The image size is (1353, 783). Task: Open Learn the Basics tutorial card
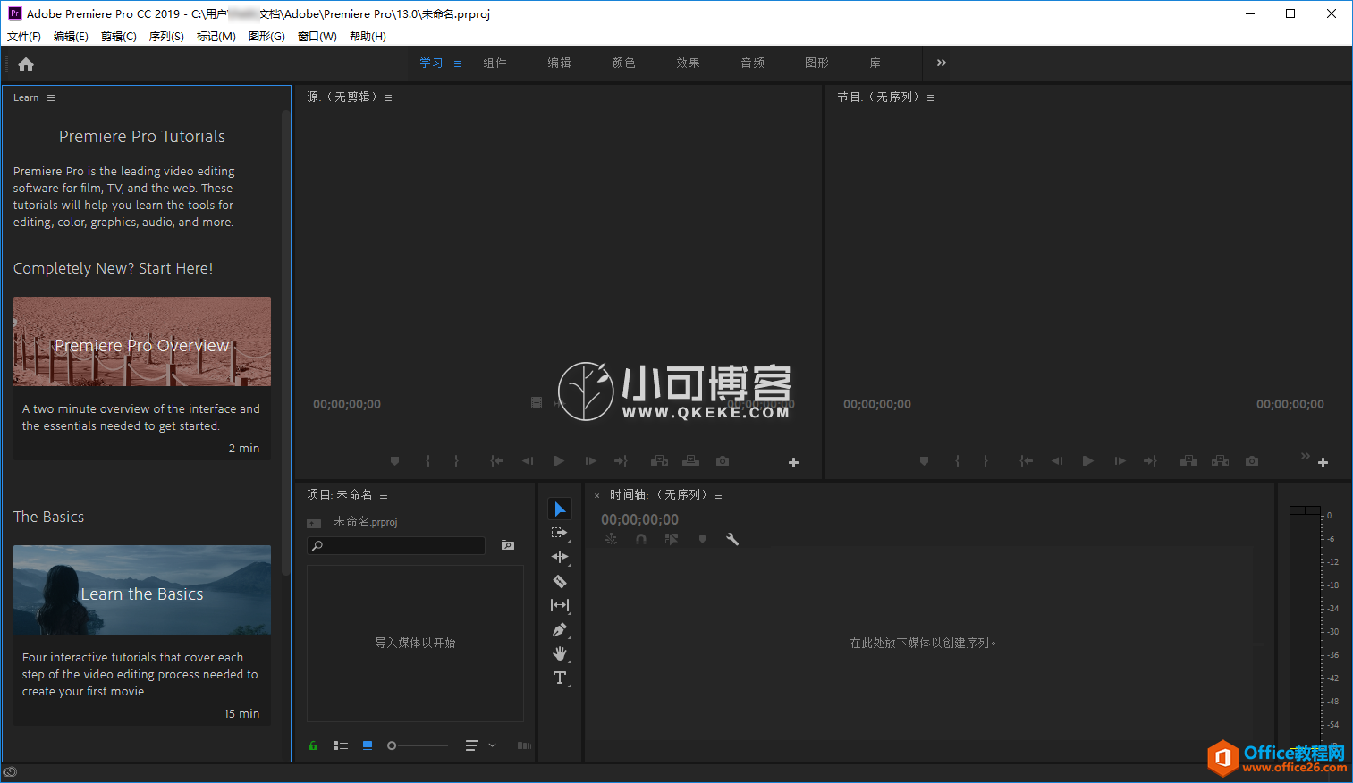click(x=142, y=636)
